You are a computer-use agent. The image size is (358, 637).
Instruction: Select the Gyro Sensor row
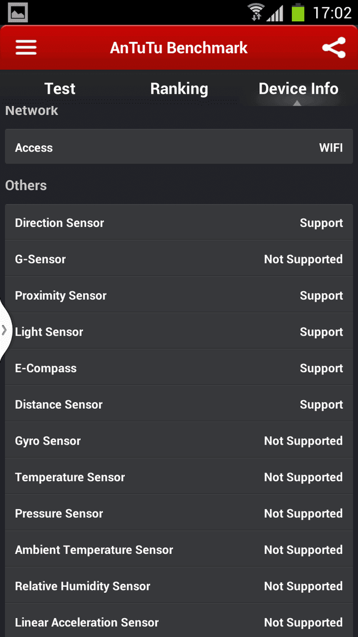[x=179, y=441]
